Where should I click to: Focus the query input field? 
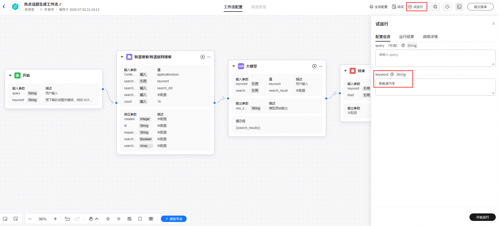click(435, 58)
